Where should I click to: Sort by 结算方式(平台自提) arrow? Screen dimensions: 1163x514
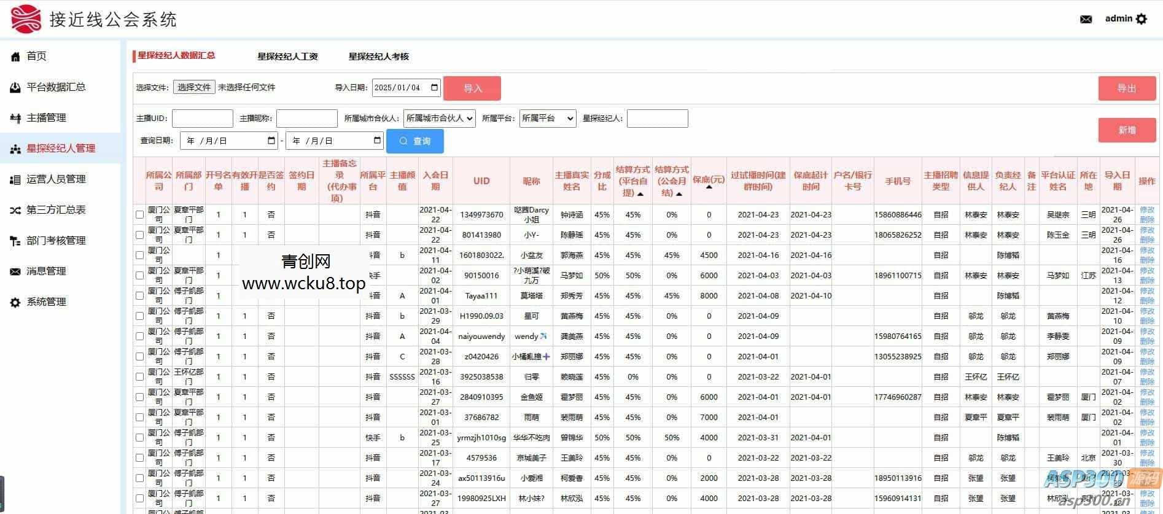[x=640, y=194]
